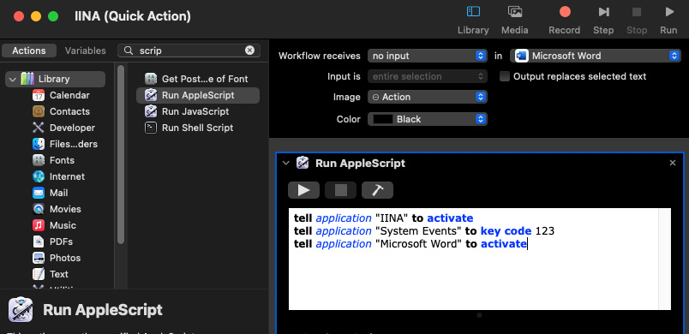Open Workflow receives dropdown (no input)
This screenshot has height=334, width=689.
click(428, 56)
